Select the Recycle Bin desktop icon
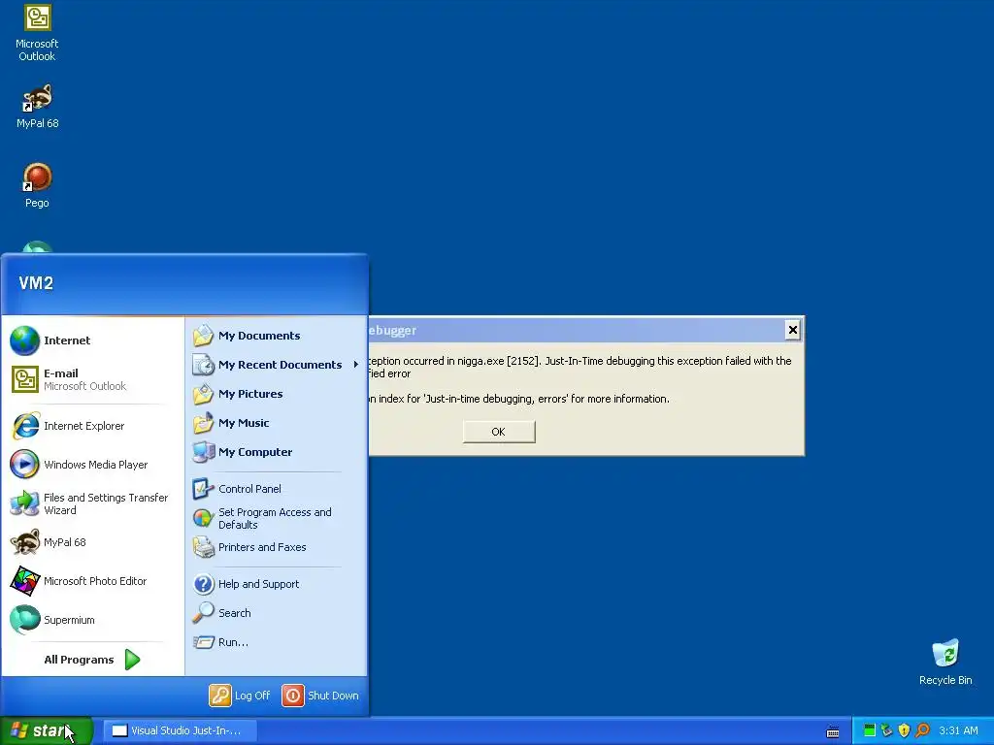 click(945, 662)
